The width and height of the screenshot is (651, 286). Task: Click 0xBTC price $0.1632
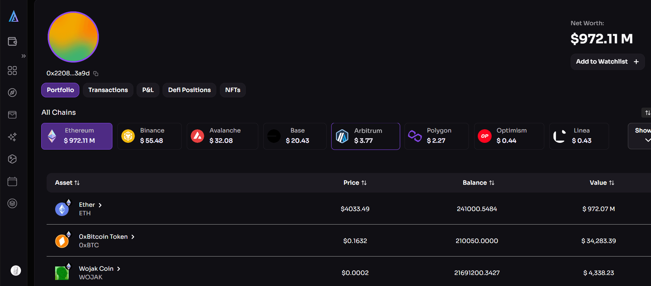(355, 241)
